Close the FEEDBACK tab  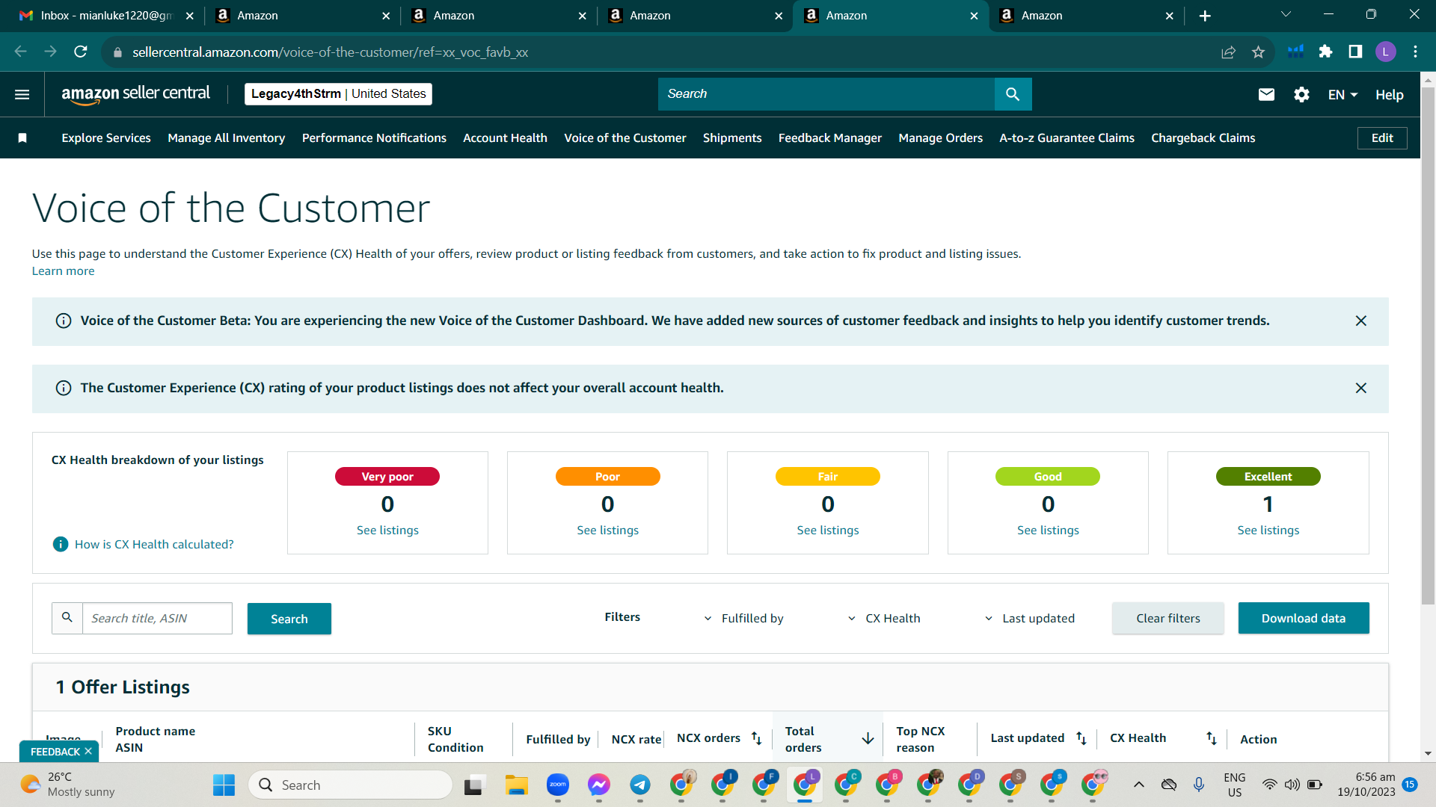[x=88, y=752]
